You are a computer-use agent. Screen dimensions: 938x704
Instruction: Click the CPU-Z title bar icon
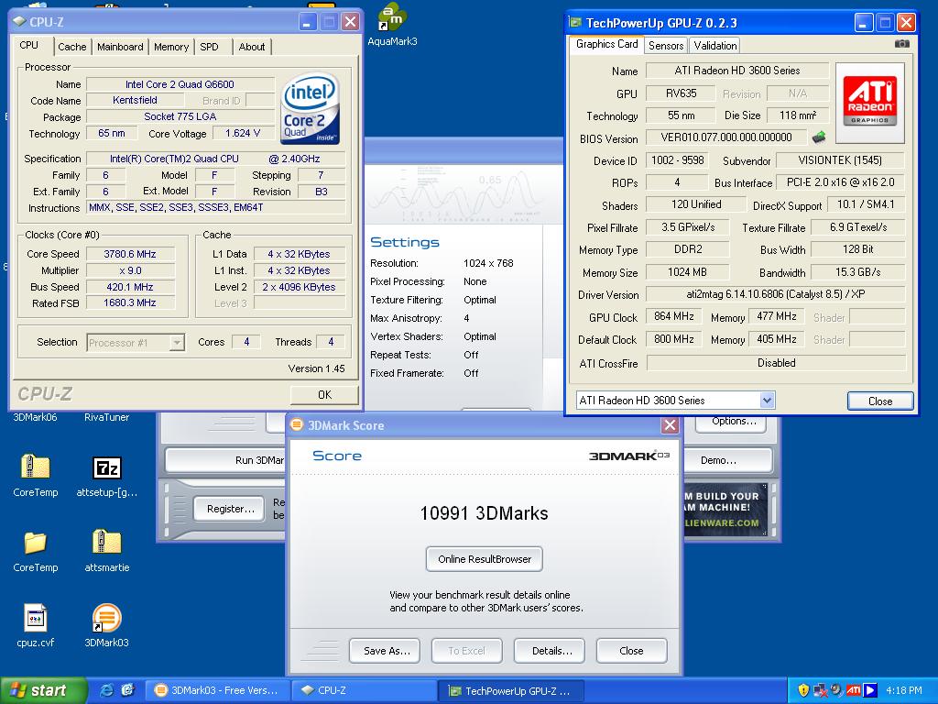(20, 22)
